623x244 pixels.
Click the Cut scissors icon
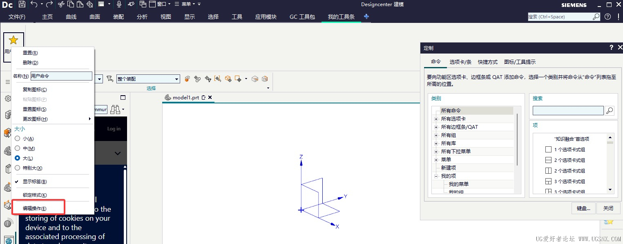(x=61, y=4)
